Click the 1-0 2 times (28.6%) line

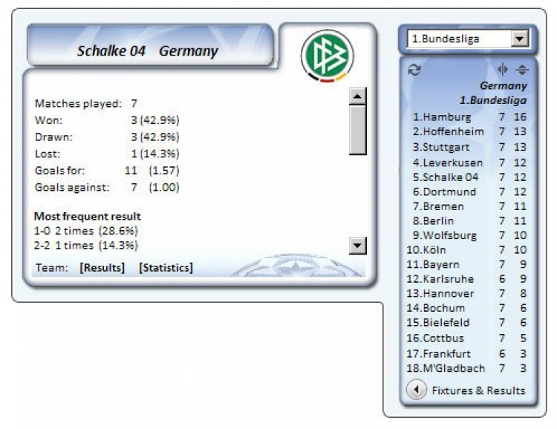(x=86, y=231)
